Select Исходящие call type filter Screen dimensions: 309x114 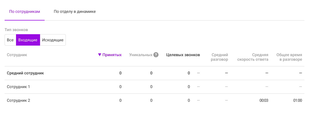coord(53,40)
